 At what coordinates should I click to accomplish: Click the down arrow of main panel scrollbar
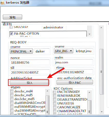(102, 112)
